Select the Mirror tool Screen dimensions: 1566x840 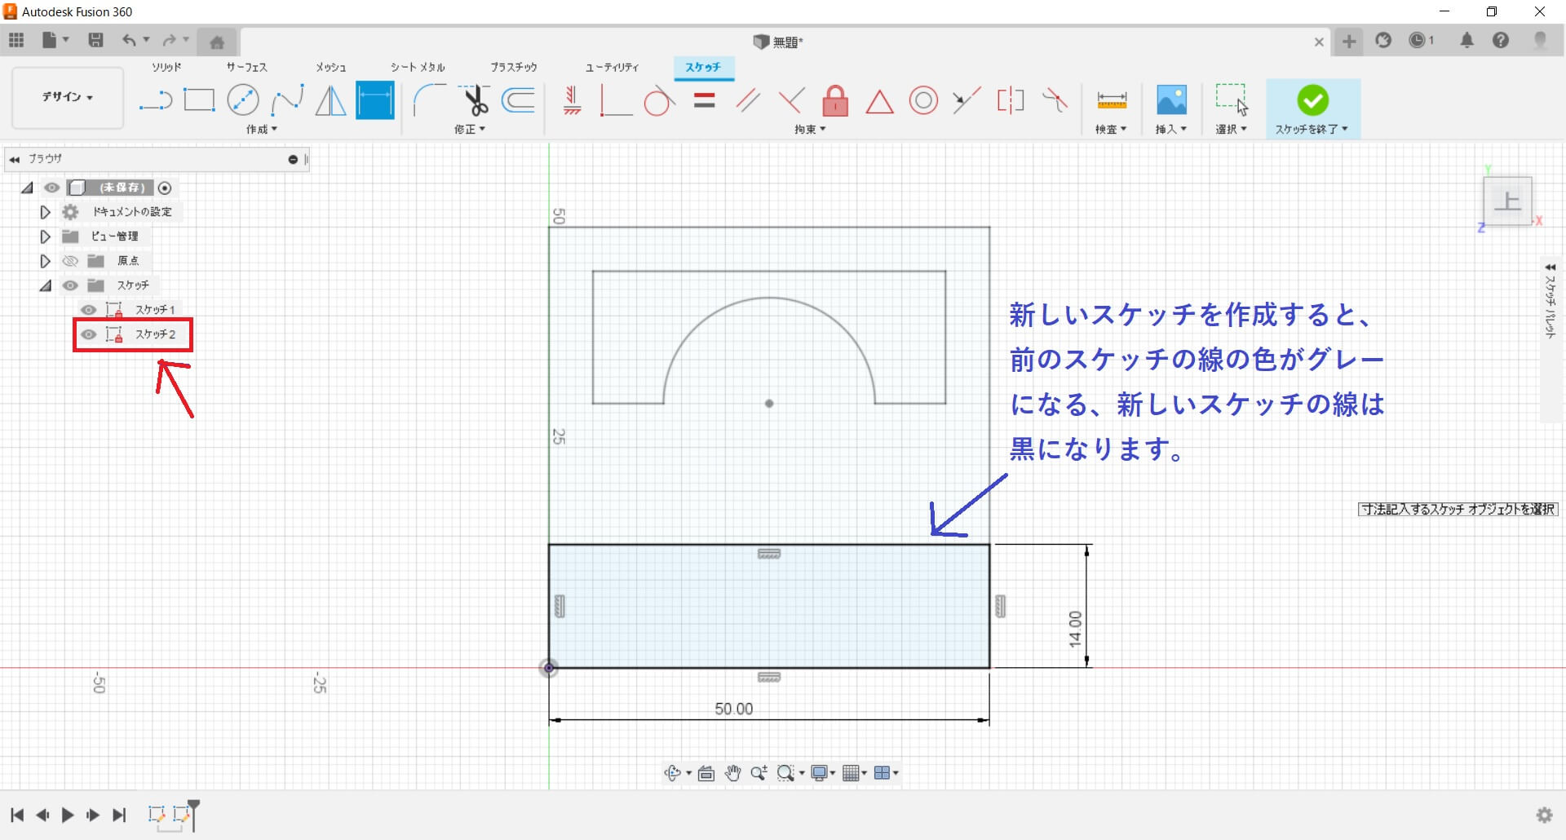(330, 101)
